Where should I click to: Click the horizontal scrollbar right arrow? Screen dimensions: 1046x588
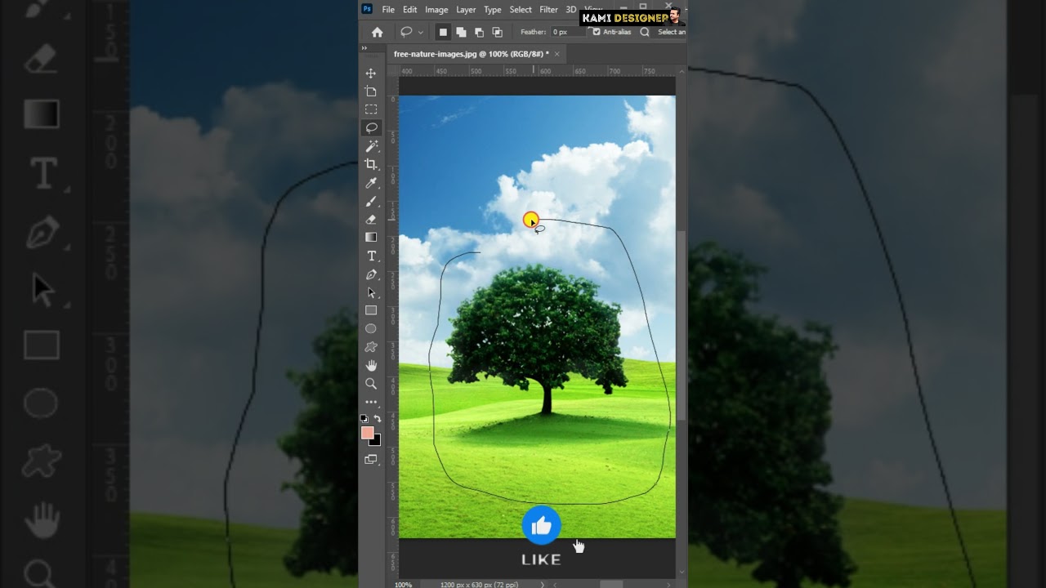[x=668, y=585]
